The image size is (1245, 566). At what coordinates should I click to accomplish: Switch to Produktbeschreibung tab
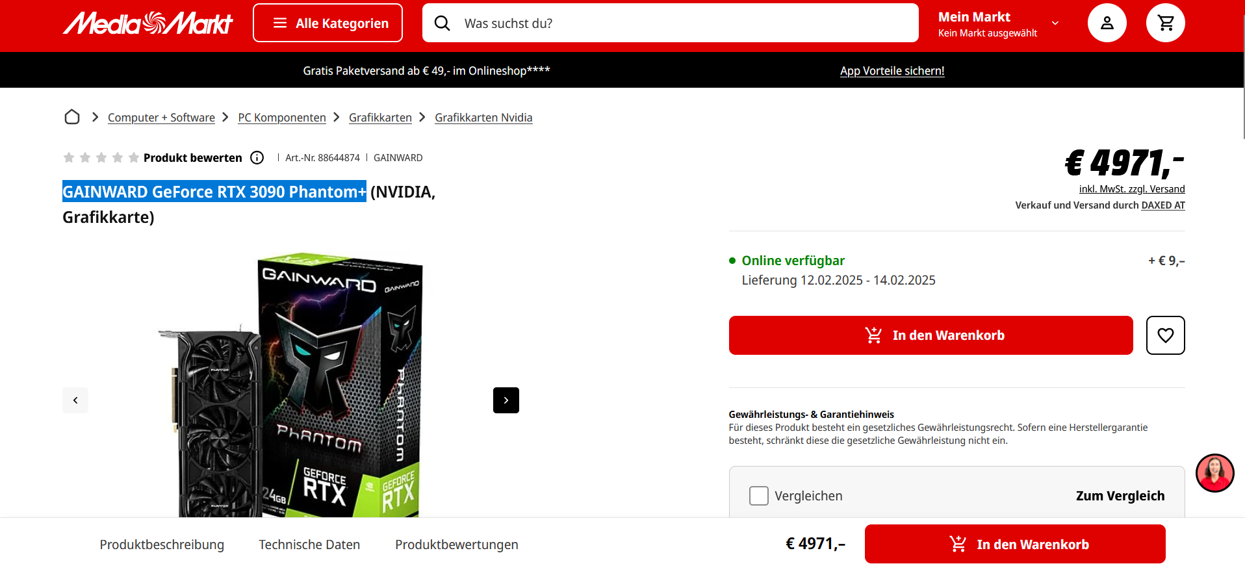pyautogui.click(x=162, y=545)
